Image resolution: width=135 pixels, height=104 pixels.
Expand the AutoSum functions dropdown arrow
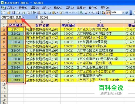[x=89, y=13]
